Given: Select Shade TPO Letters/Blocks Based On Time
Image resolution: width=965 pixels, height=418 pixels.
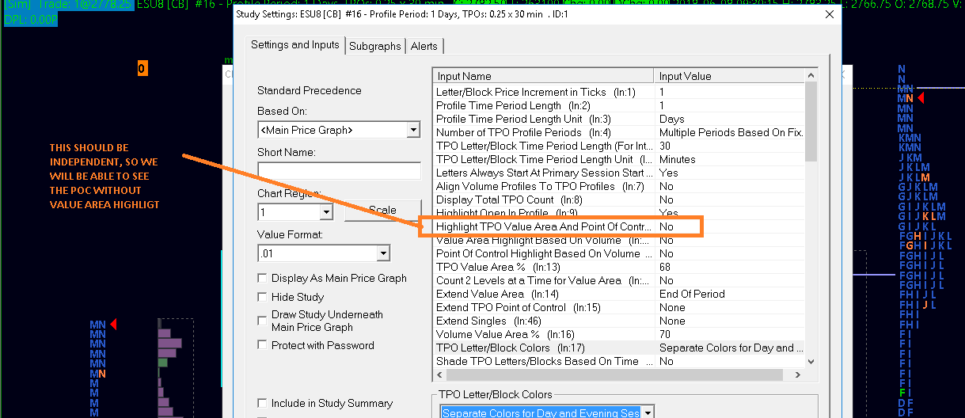Looking at the screenshot, I should [x=619, y=361].
